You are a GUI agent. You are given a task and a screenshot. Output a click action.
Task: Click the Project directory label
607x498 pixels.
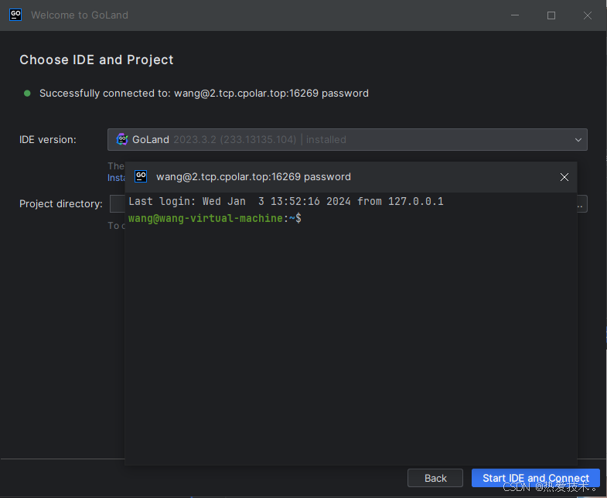click(61, 203)
